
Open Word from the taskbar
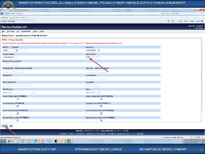36,141
